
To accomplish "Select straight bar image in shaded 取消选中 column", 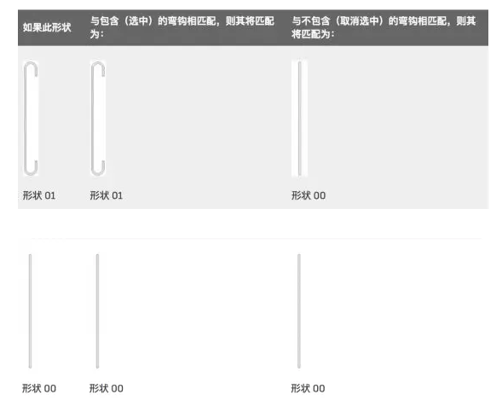I will pos(300,119).
